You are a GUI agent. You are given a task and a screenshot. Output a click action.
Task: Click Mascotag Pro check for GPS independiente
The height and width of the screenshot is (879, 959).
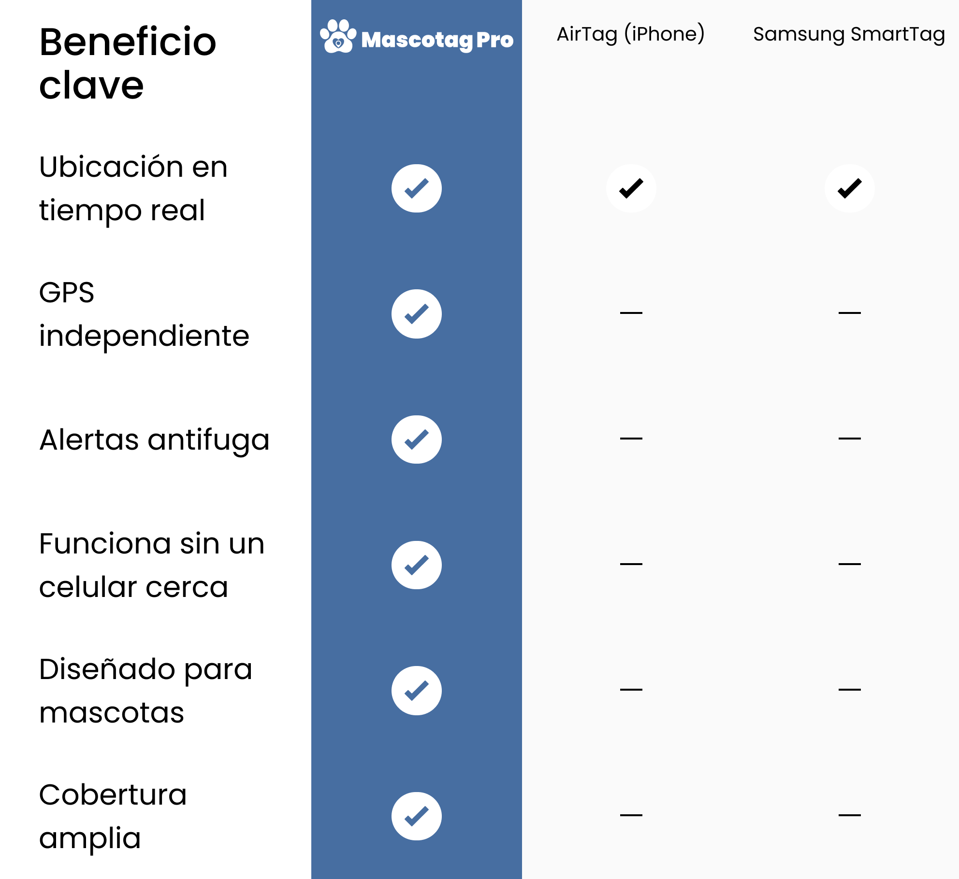[416, 314]
